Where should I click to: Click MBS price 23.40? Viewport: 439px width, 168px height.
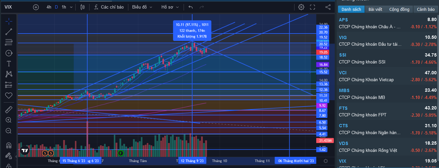430,90
